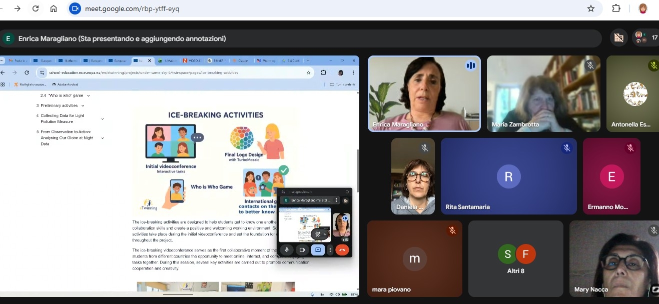The height and width of the screenshot is (304, 659).
Task: Expand the Preliminary activities section
Action: pyautogui.click(x=83, y=105)
